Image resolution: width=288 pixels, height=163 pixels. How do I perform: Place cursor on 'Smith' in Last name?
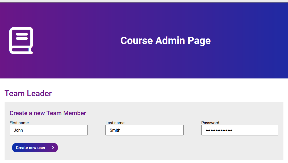tap(115, 130)
